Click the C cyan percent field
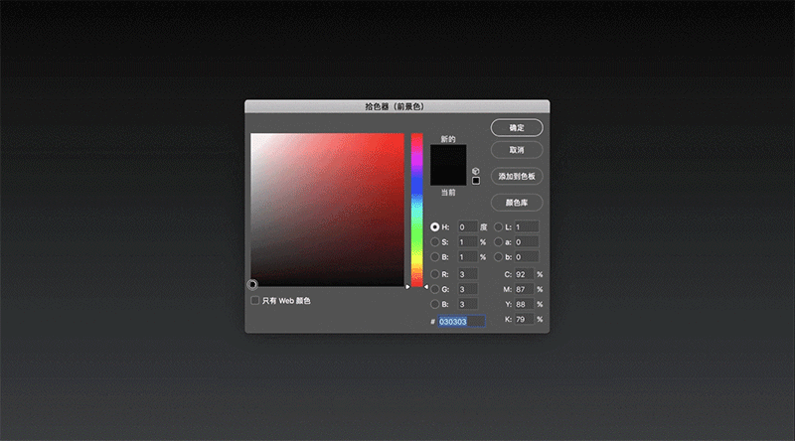The width and height of the screenshot is (795, 441). point(525,274)
